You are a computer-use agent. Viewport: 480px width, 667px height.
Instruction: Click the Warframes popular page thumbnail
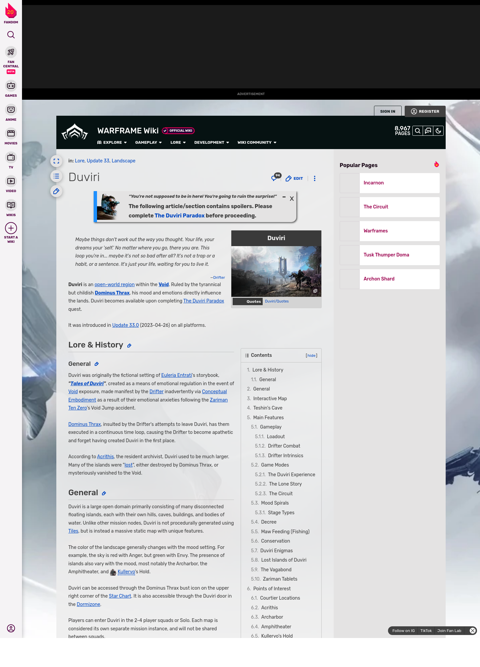[350, 231]
